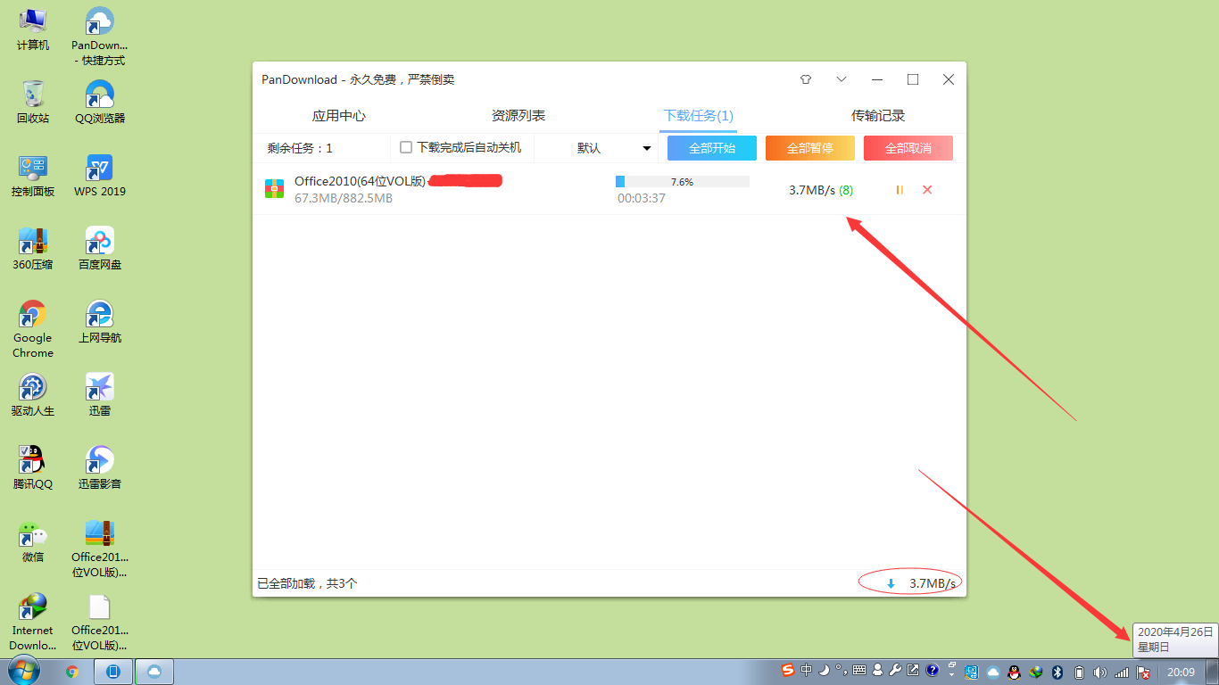Click the Office2010(64位VOL版) file name
The height and width of the screenshot is (685, 1219).
(x=360, y=181)
